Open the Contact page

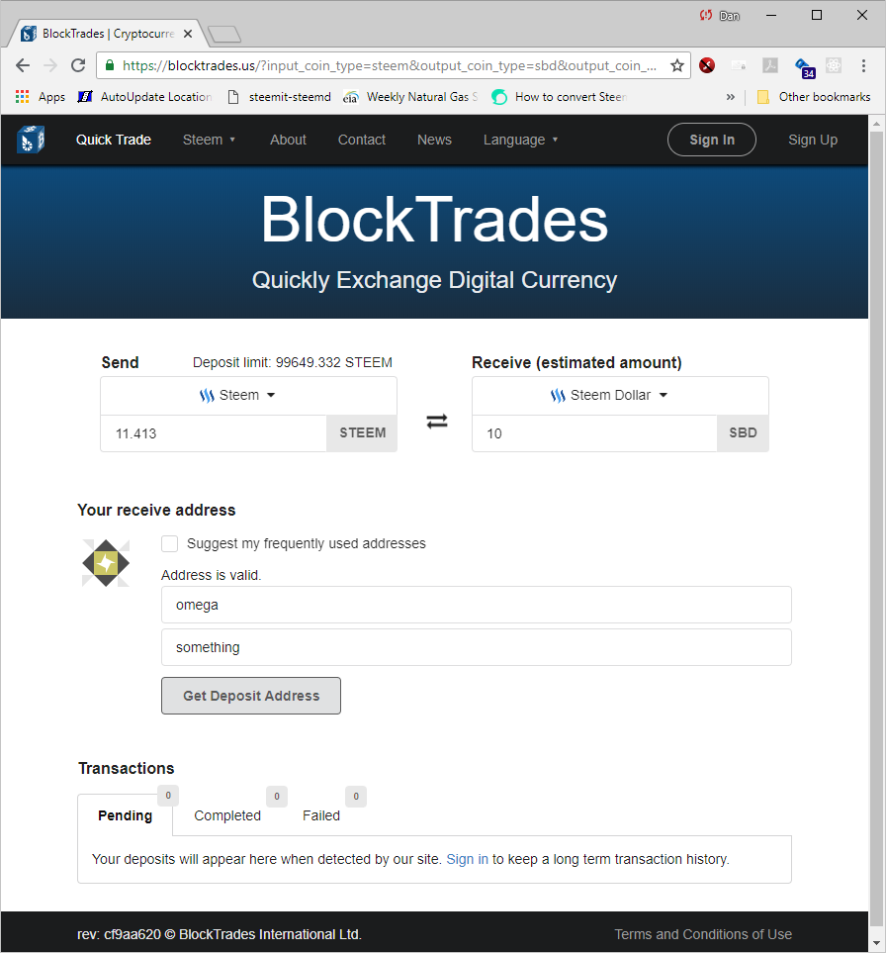pyautogui.click(x=361, y=140)
